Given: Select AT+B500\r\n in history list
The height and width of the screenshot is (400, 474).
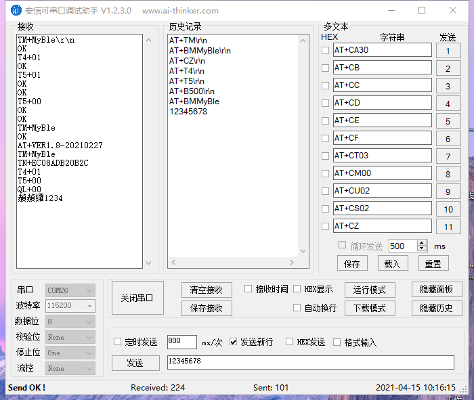Looking at the screenshot, I should 192,91.
